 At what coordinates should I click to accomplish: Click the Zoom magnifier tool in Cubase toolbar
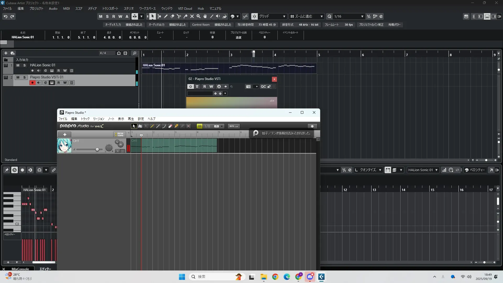click(x=199, y=17)
